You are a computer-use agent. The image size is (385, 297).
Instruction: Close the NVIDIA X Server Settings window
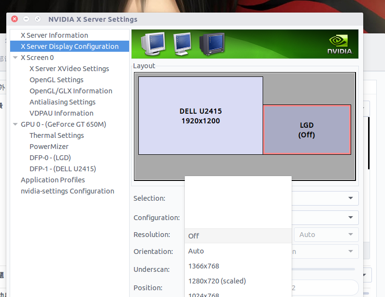[x=15, y=19]
